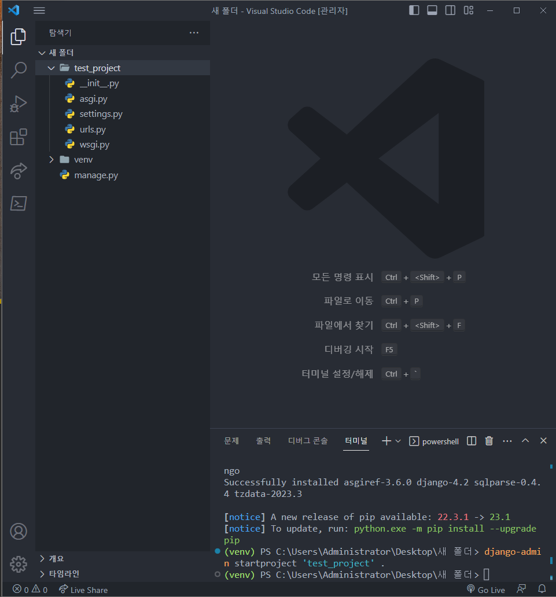Screen dimensions: 556x597
Task: Open the Manage gear settings icon
Action: coord(18,564)
